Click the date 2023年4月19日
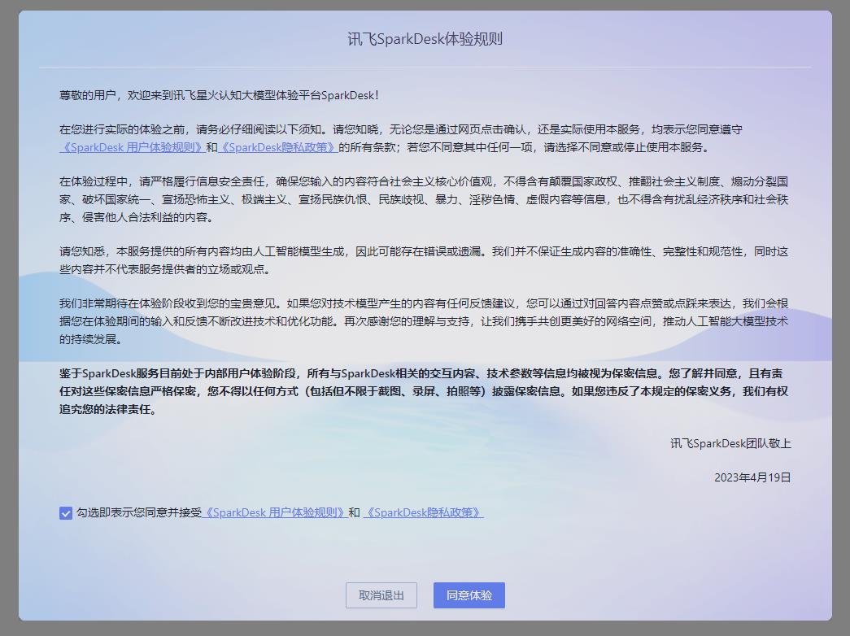Screen dimensions: 850x636 752,477
